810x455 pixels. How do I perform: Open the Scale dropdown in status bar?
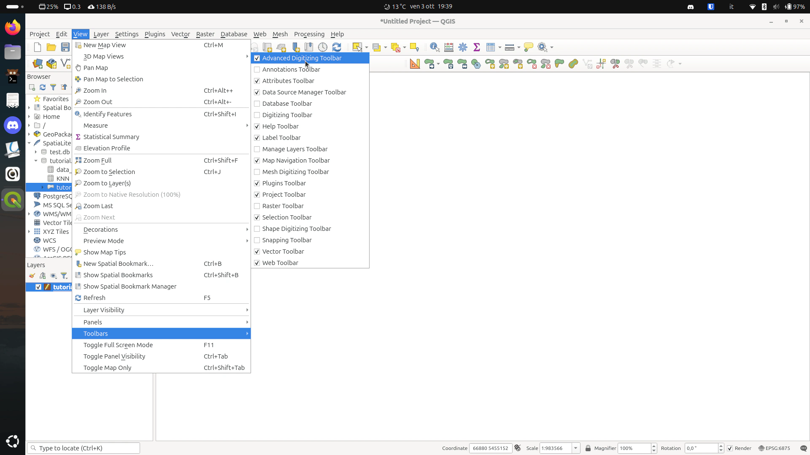pyautogui.click(x=576, y=448)
